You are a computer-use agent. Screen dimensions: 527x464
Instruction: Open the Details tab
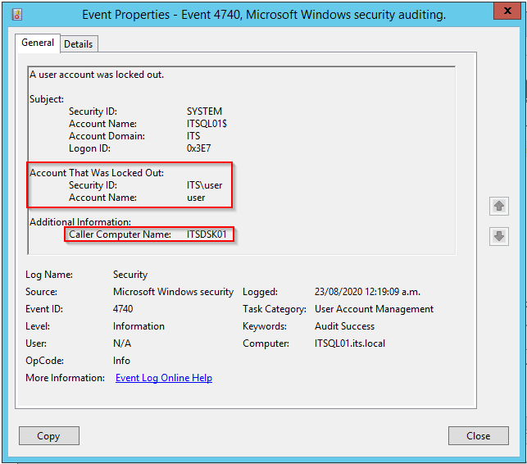coord(79,43)
